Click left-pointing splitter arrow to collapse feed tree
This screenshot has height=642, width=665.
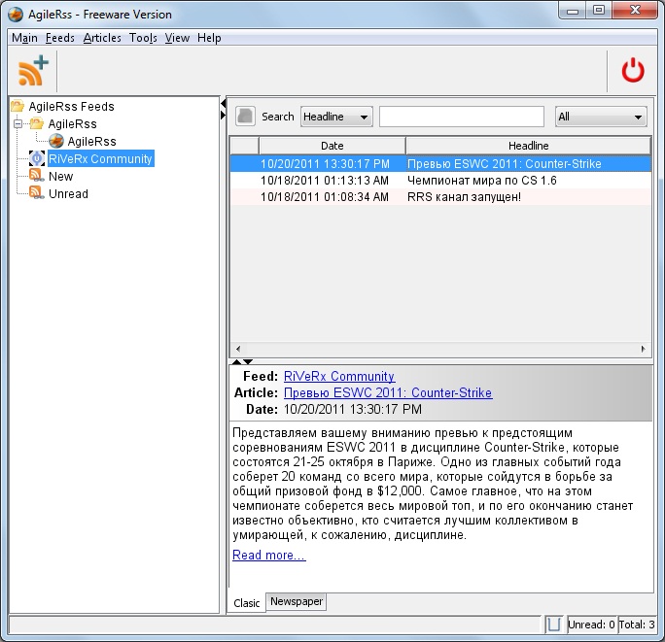(x=223, y=103)
